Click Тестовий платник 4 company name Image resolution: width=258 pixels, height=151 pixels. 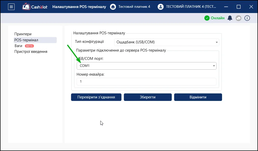(x=134, y=7)
